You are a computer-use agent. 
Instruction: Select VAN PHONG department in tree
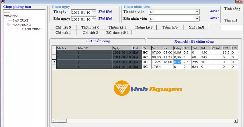[x=22, y=25]
